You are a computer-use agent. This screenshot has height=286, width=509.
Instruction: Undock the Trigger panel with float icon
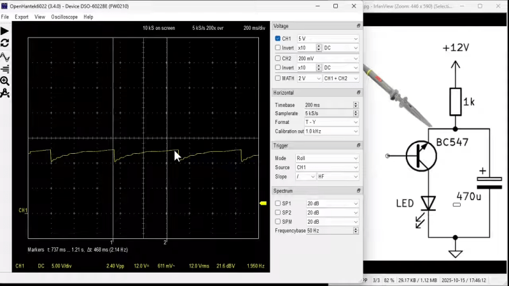(x=358, y=146)
